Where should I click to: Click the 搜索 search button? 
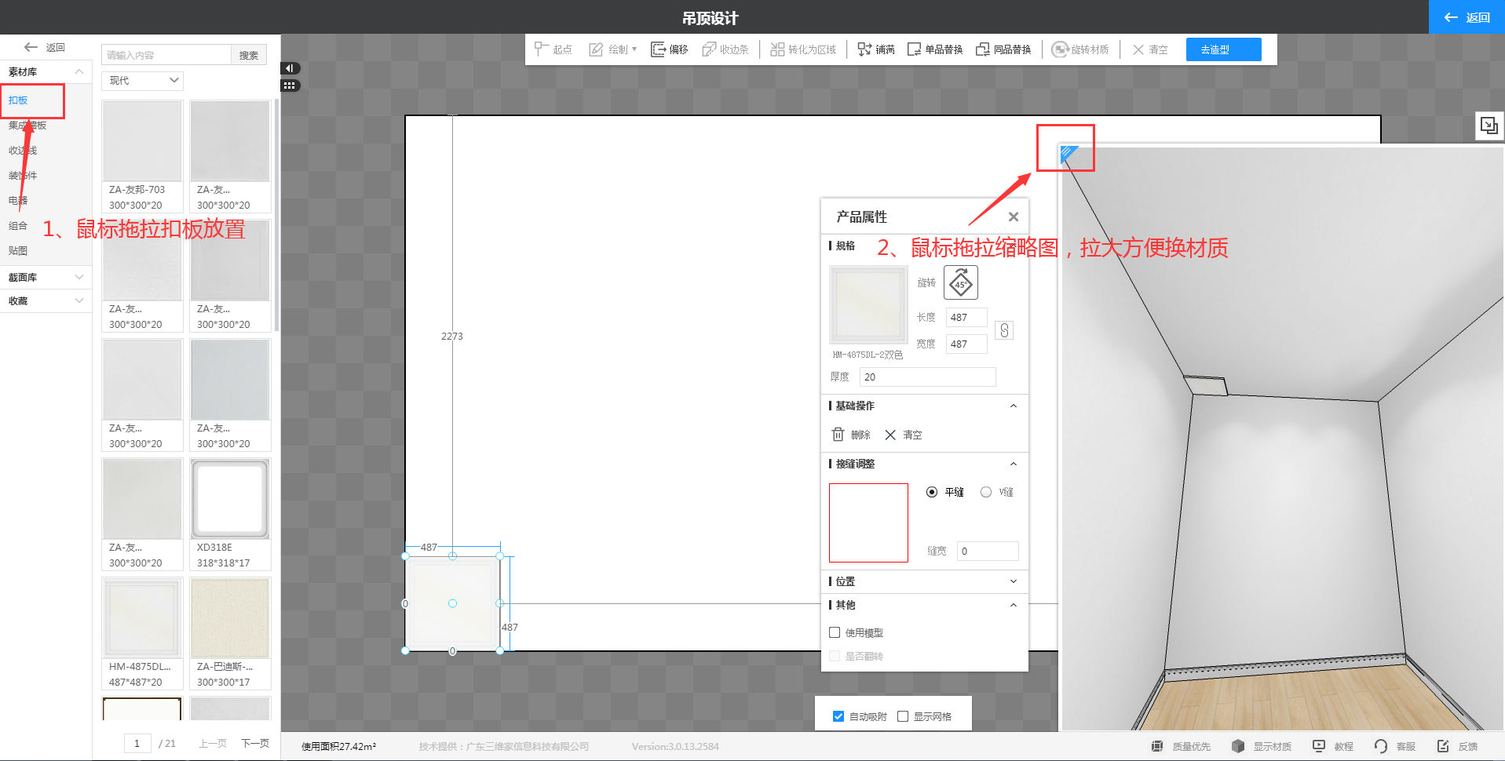(x=249, y=55)
